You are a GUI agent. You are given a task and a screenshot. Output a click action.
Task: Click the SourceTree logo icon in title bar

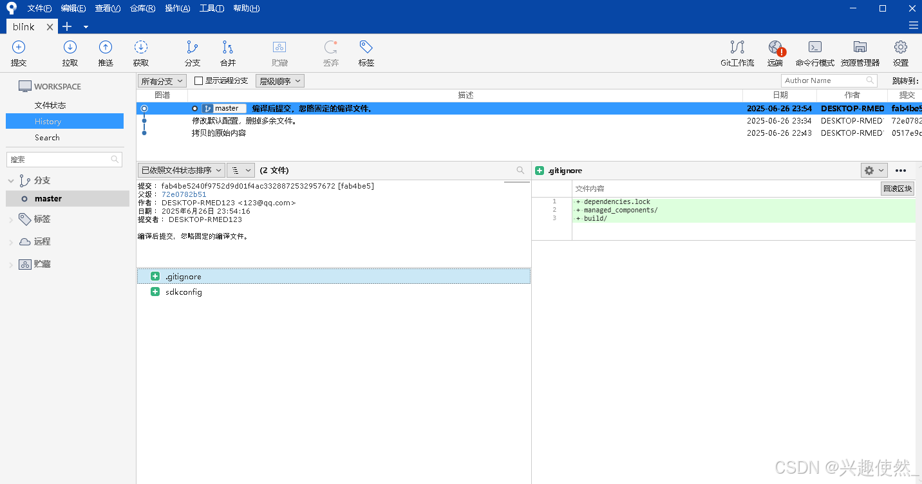[x=12, y=8]
